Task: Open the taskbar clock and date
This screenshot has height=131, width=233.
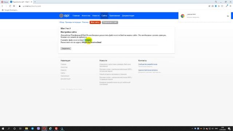Action: tap(222, 128)
